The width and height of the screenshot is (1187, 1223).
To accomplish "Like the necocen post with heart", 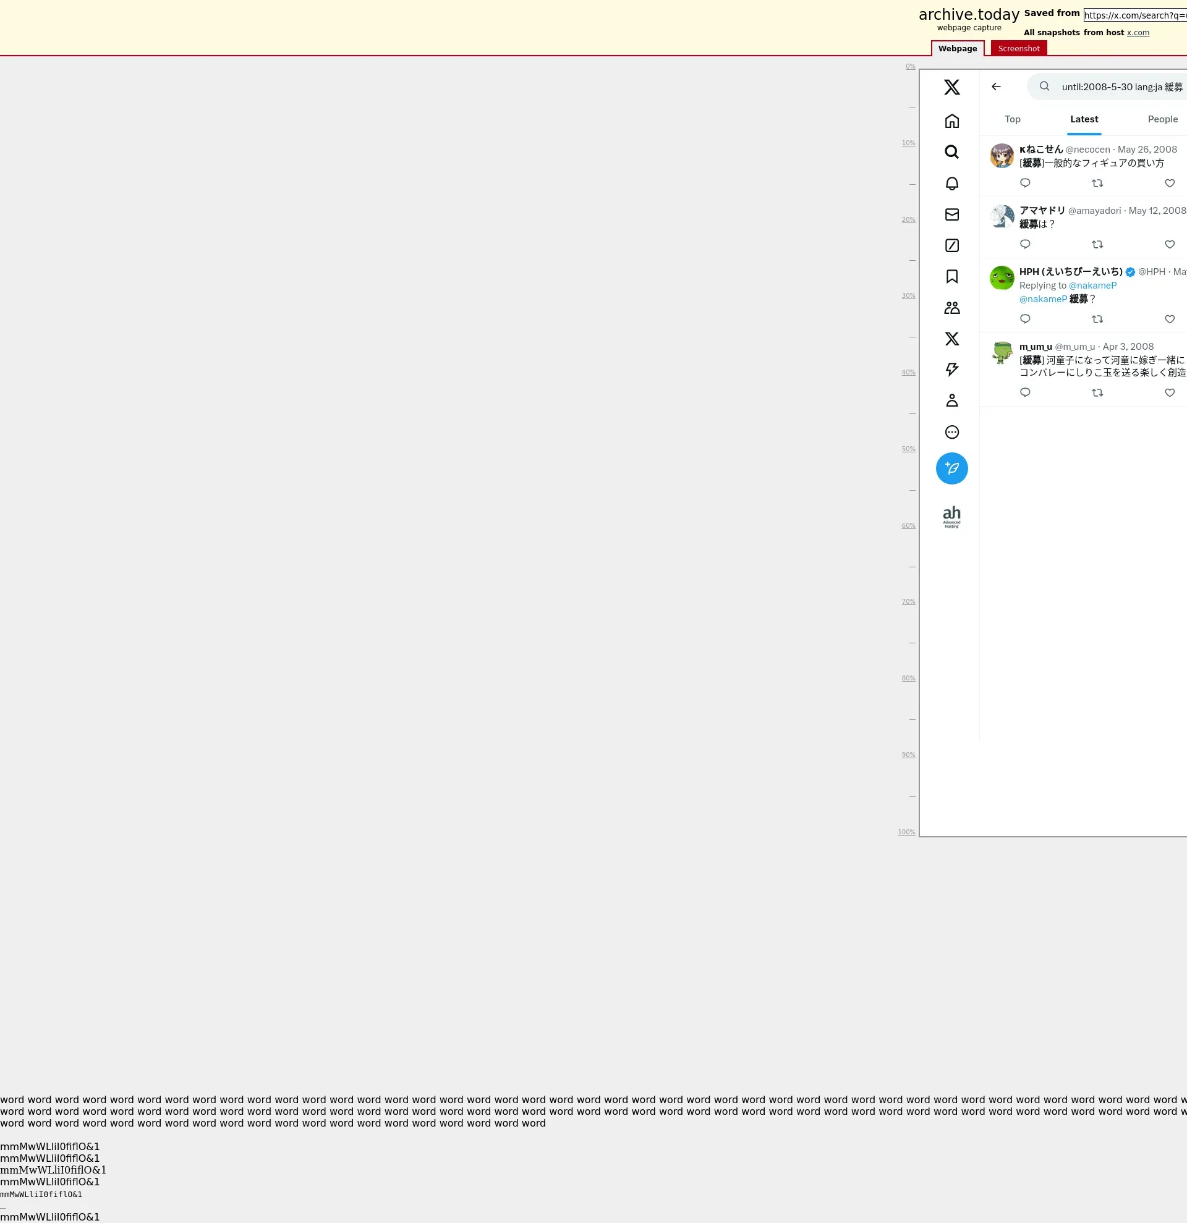I will [x=1169, y=184].
